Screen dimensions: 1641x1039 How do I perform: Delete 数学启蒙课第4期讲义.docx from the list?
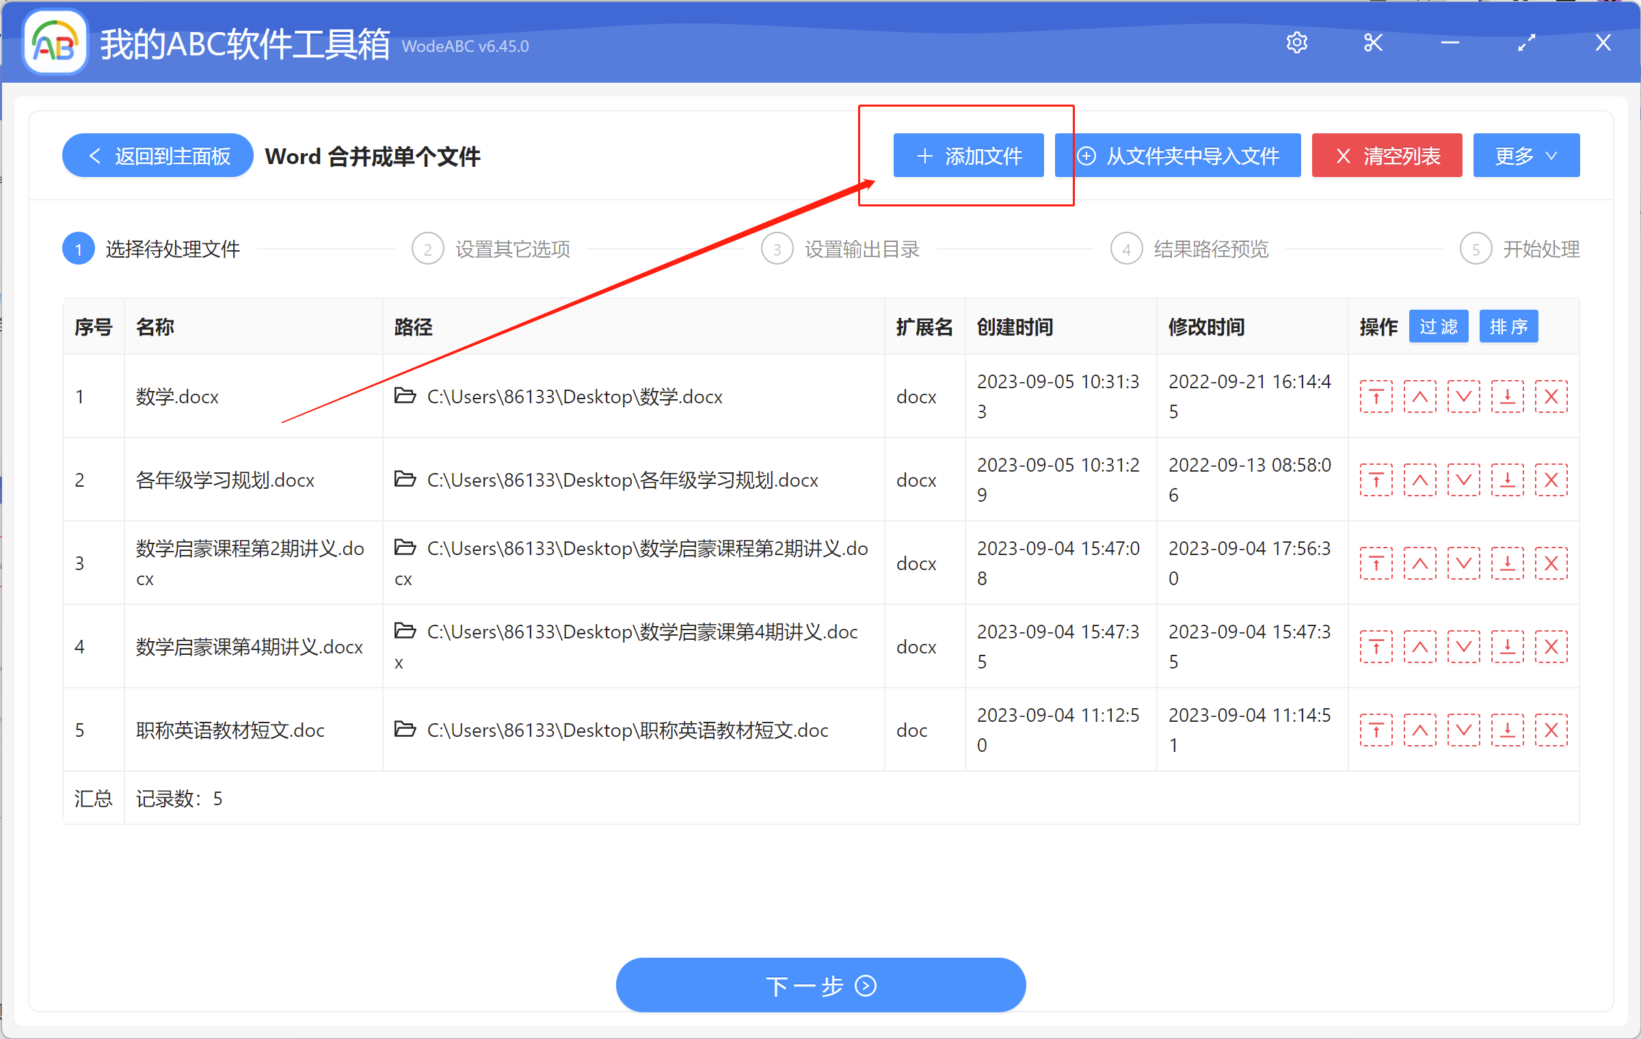(1551, 646)
